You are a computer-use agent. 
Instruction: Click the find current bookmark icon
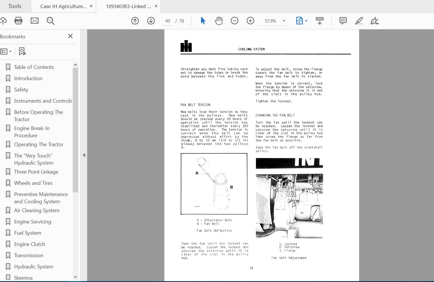22,52
